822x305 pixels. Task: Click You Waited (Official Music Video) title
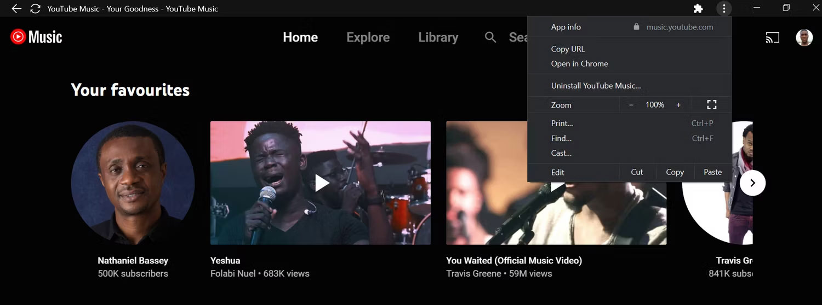tap(514, 261)
